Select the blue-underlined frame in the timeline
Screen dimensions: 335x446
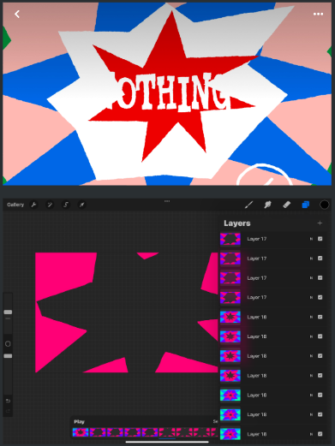167,432
